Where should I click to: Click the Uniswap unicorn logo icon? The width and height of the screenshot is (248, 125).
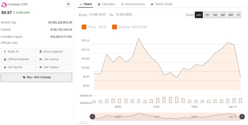click(x=4, y=5)
